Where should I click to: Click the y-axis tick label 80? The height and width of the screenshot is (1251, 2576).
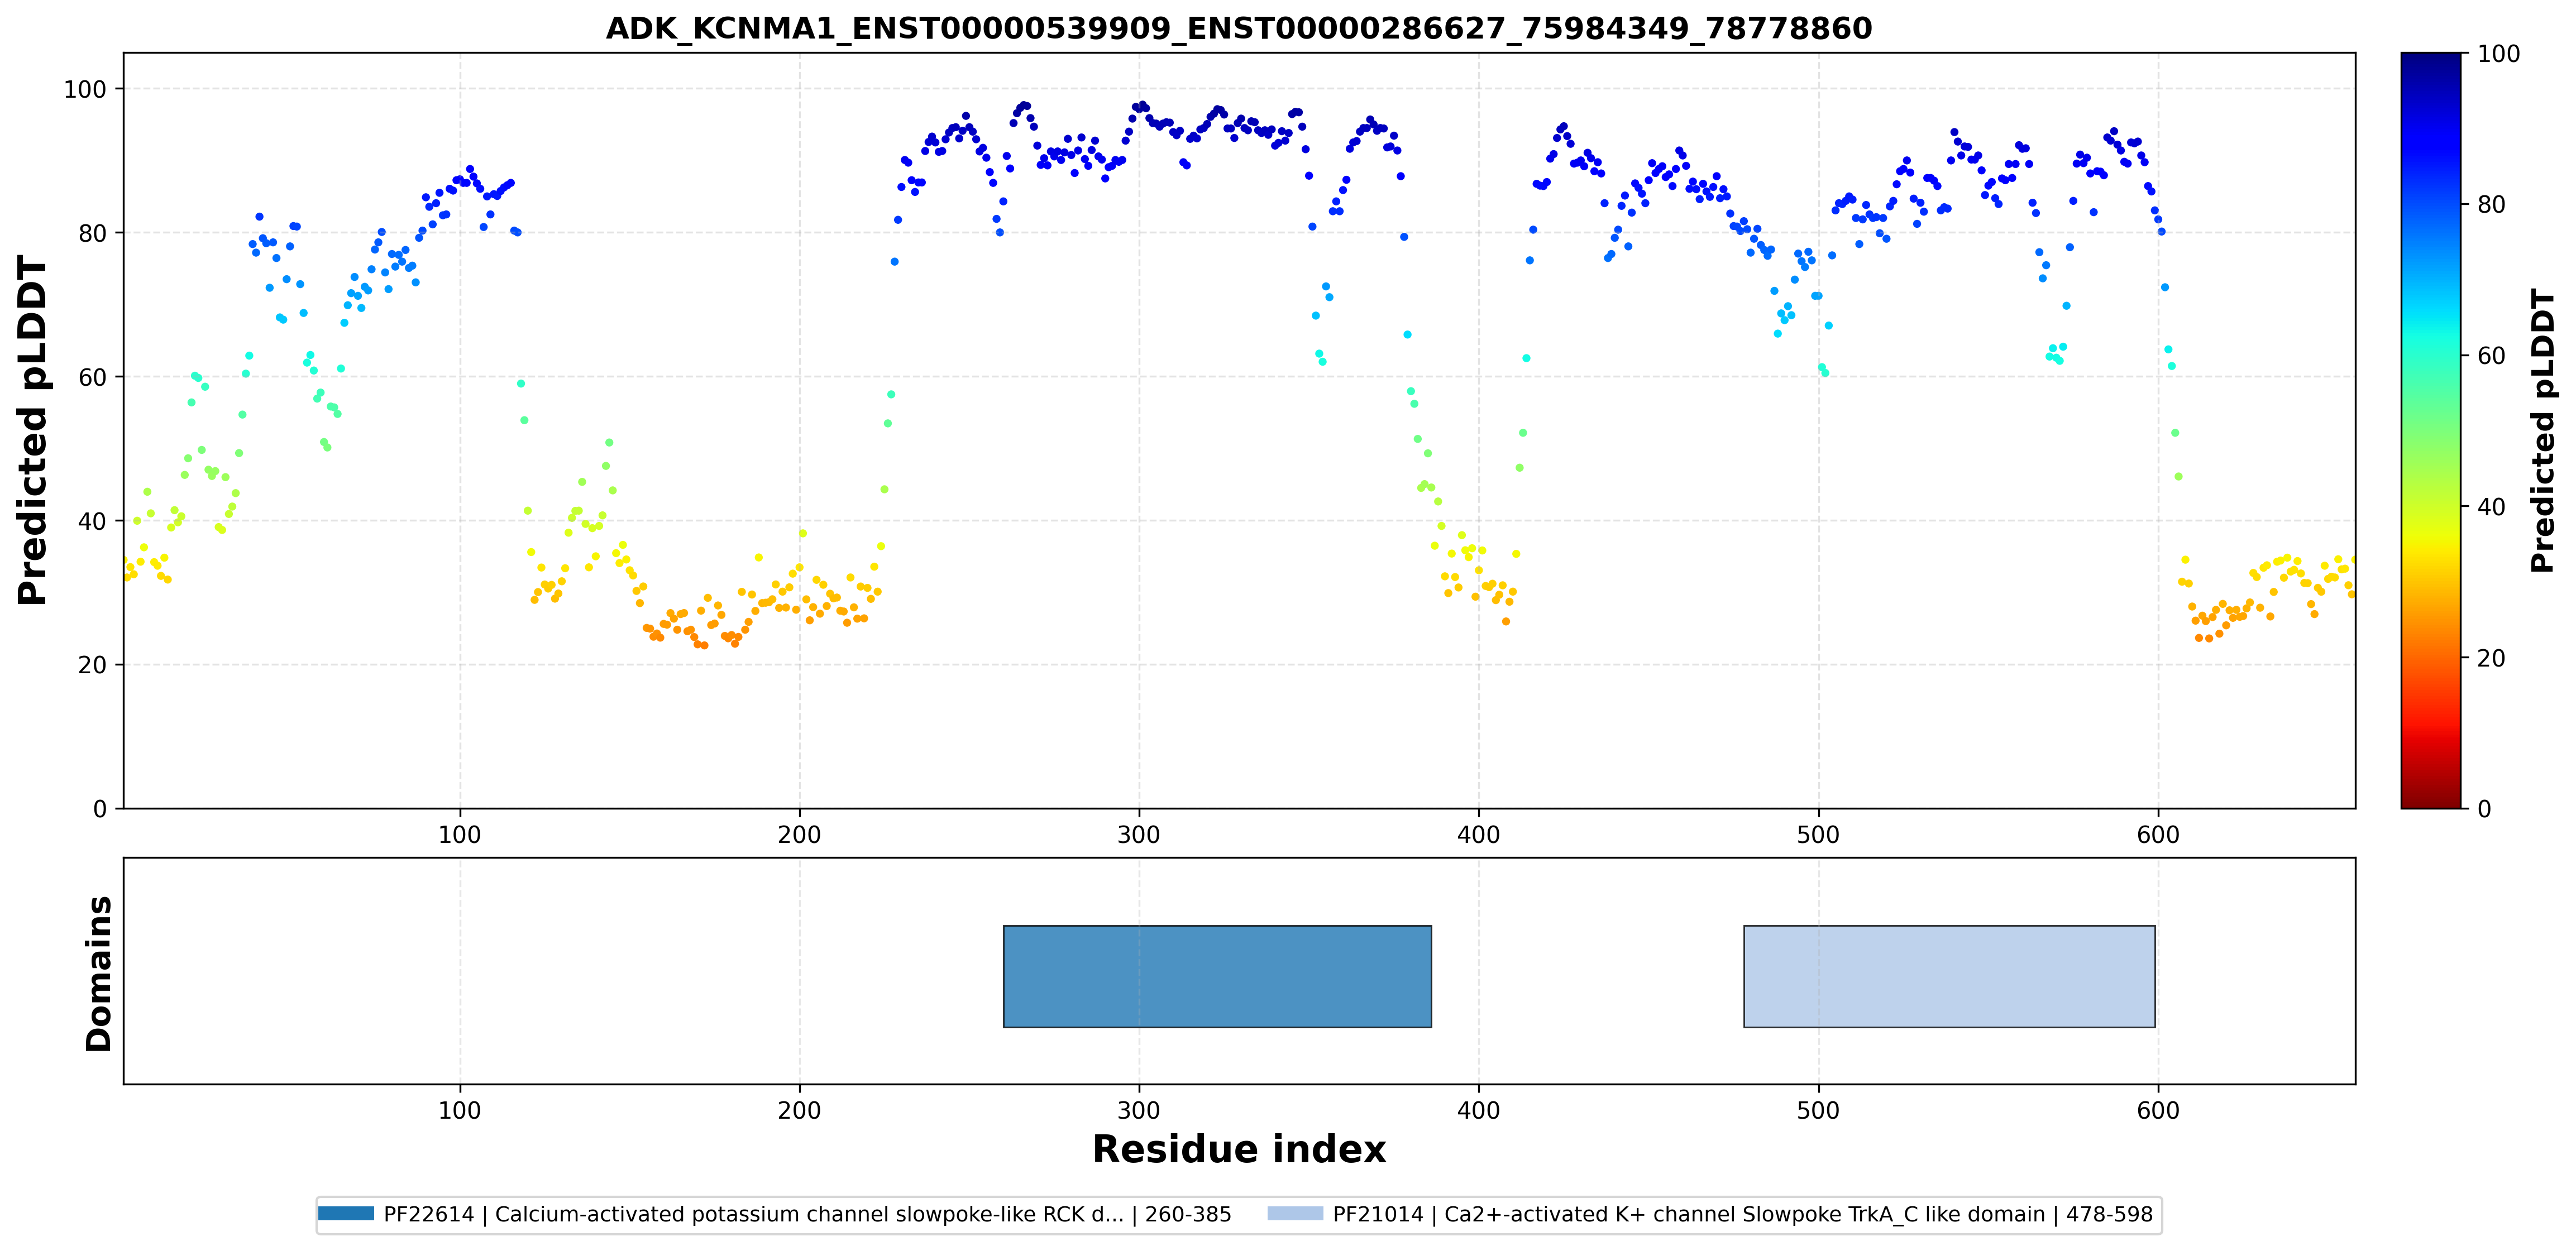(92, 233)
